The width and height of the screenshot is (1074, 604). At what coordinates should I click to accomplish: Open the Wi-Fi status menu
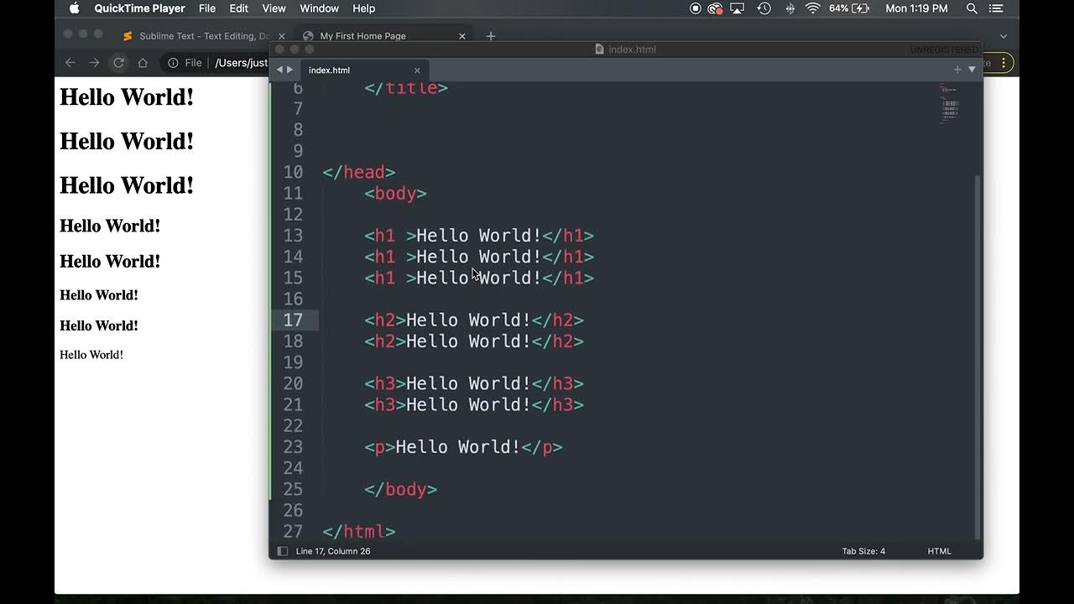pos(812,8)
